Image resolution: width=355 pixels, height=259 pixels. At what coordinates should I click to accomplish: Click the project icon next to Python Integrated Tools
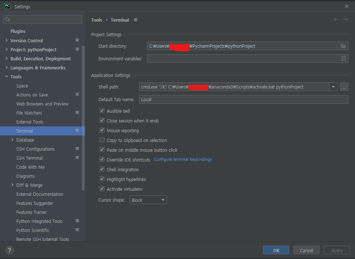77,221
